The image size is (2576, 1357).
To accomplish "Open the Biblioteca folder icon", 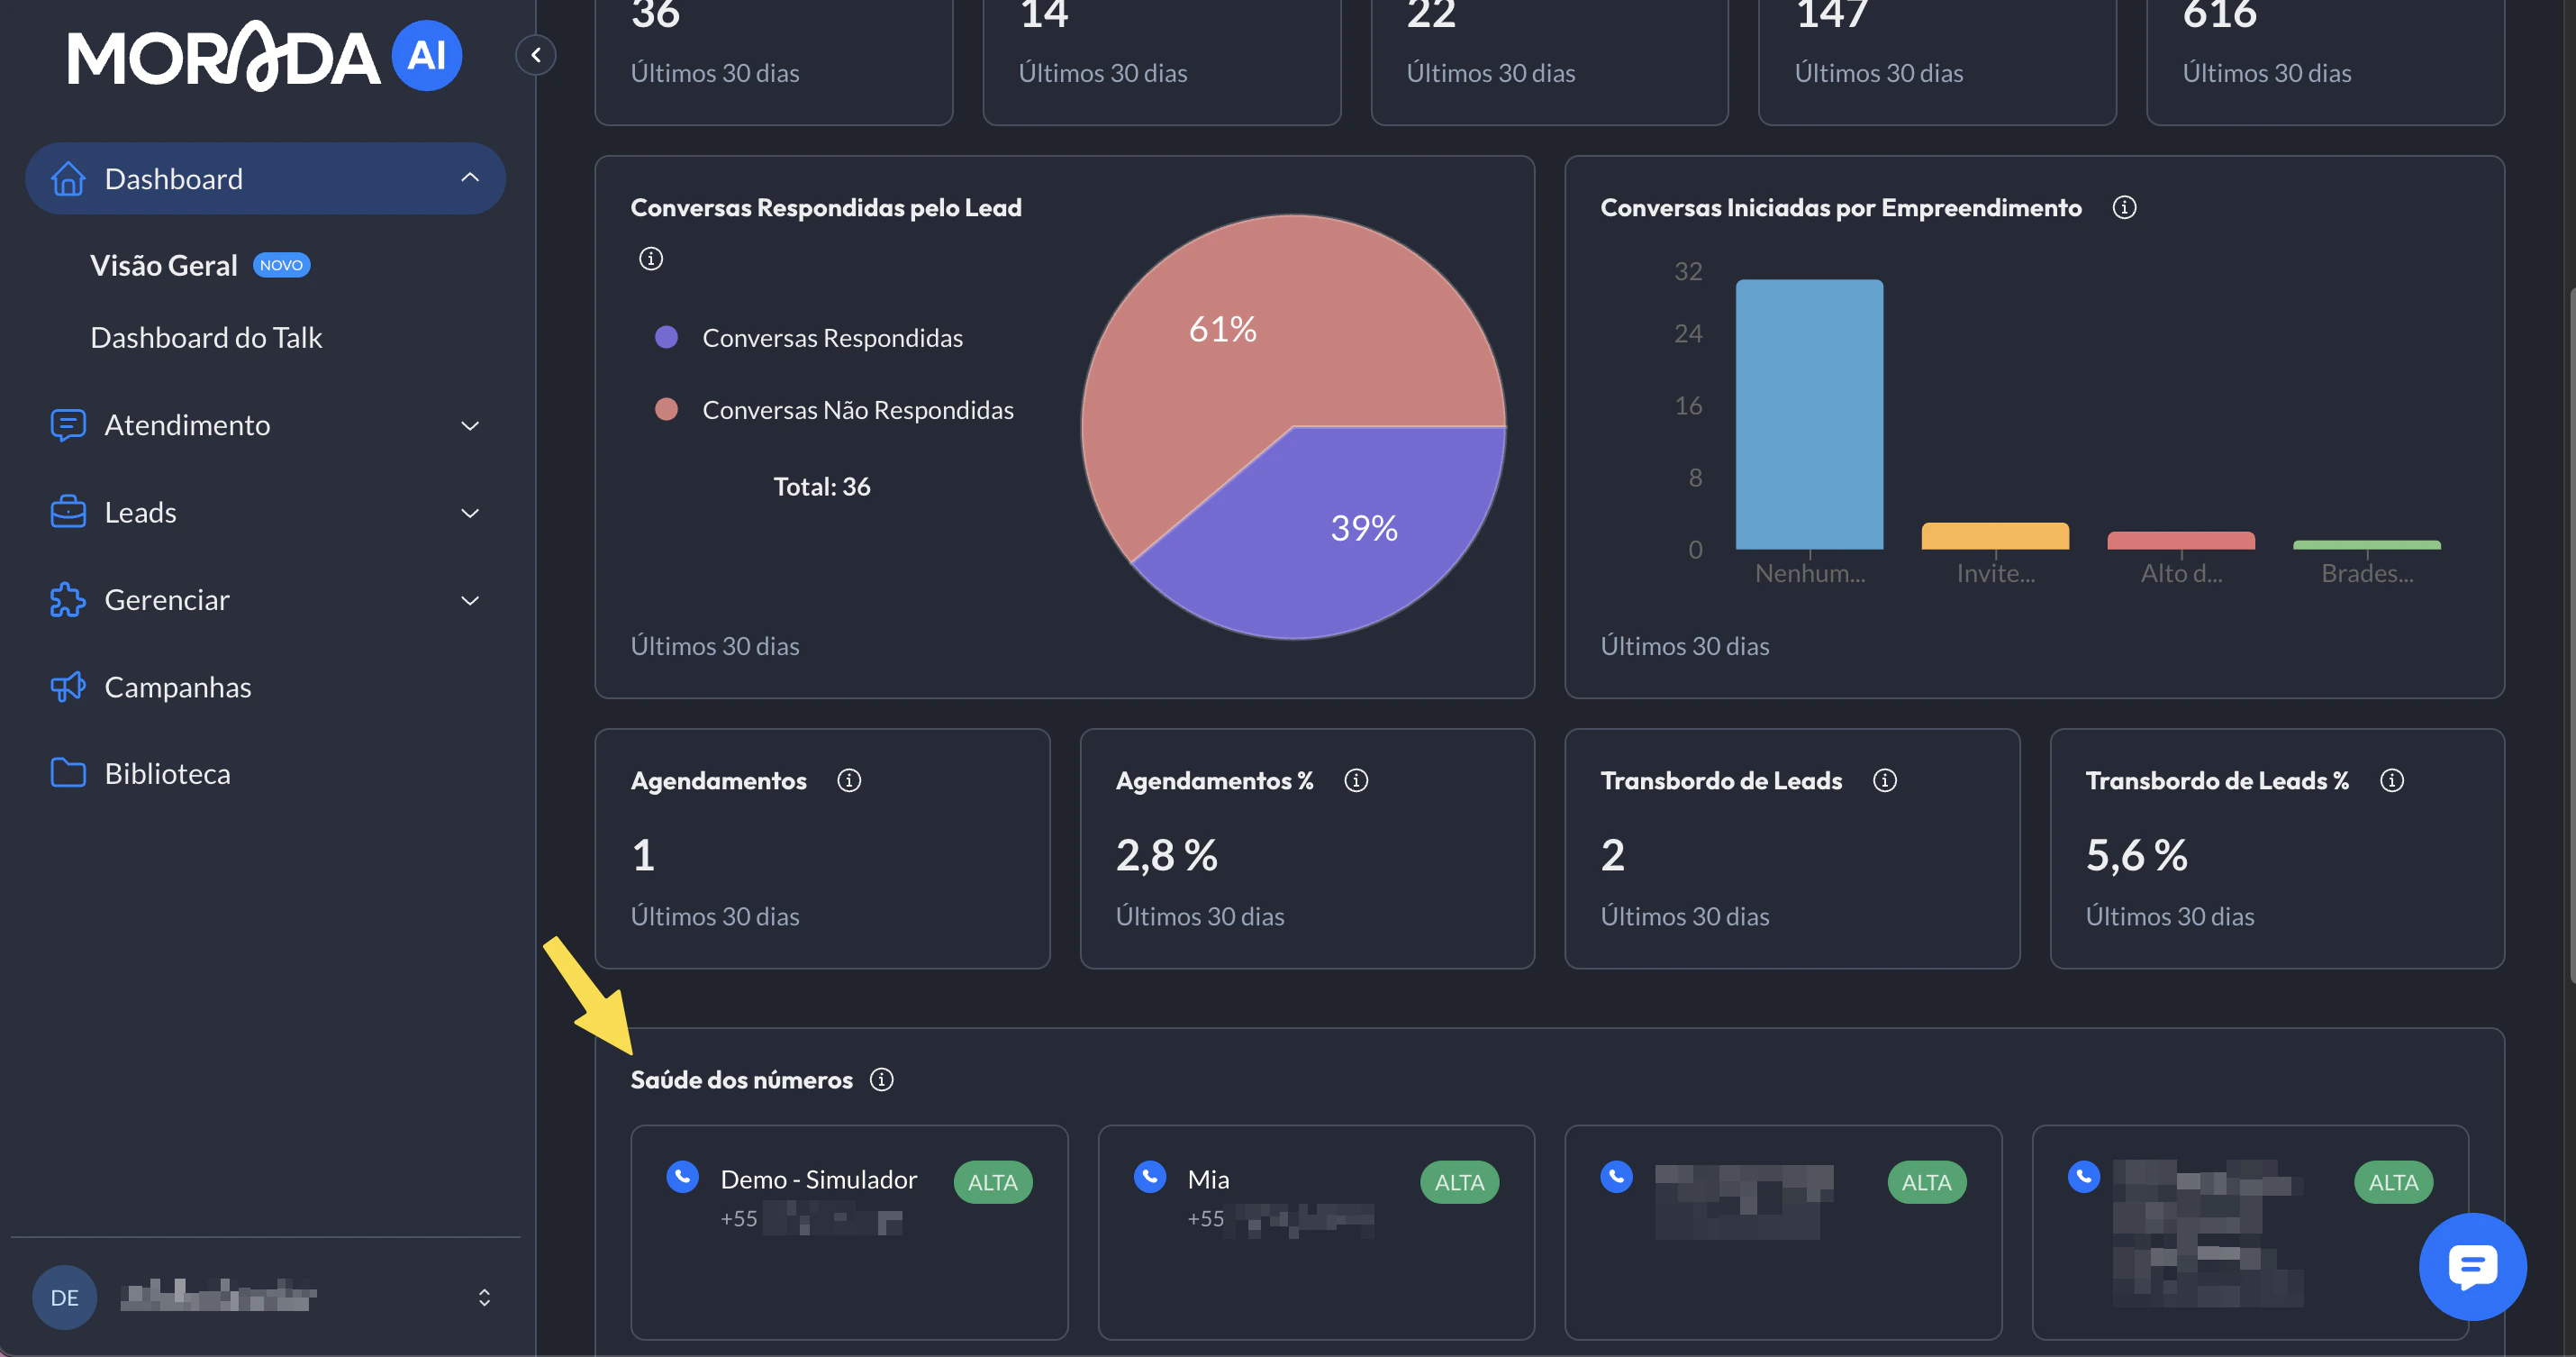I will click(x=67, y=772).
